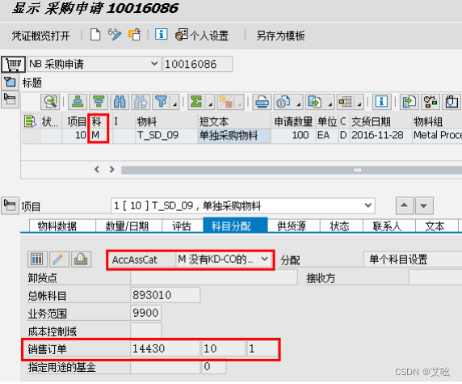Click the 交货日期 column header
The image size is (462, 384).
tap(381, 121)
